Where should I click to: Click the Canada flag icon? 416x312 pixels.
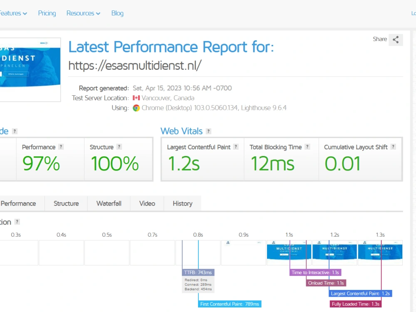point(136,98)
